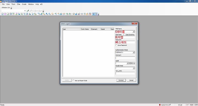Click the Connect button

click(121, 80)
